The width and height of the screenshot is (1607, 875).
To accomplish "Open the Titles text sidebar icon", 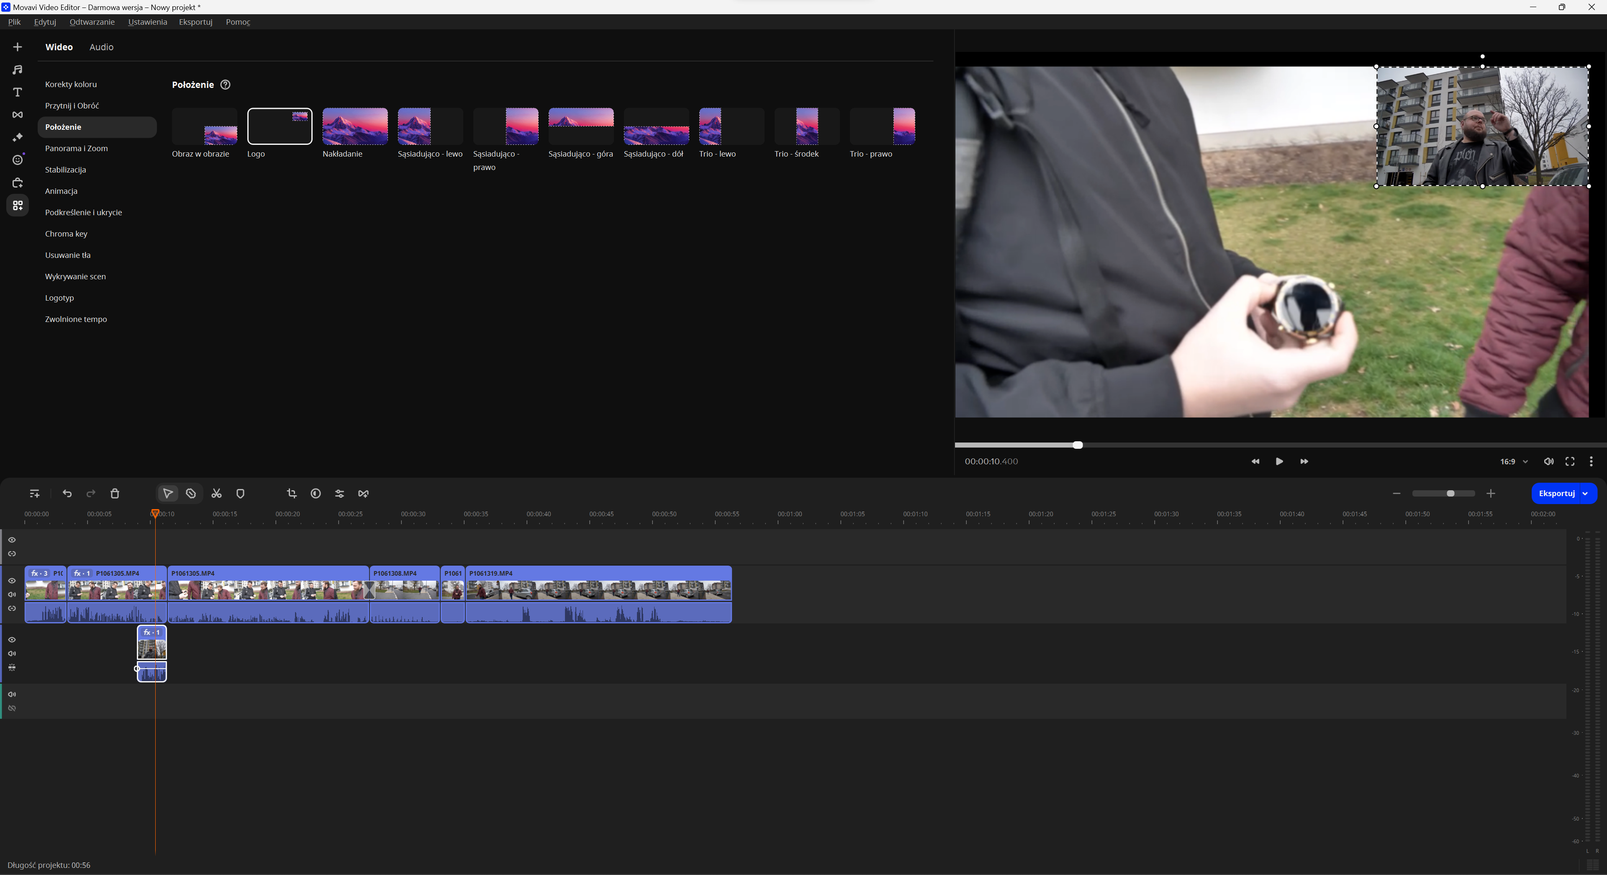I will point(18,93).
